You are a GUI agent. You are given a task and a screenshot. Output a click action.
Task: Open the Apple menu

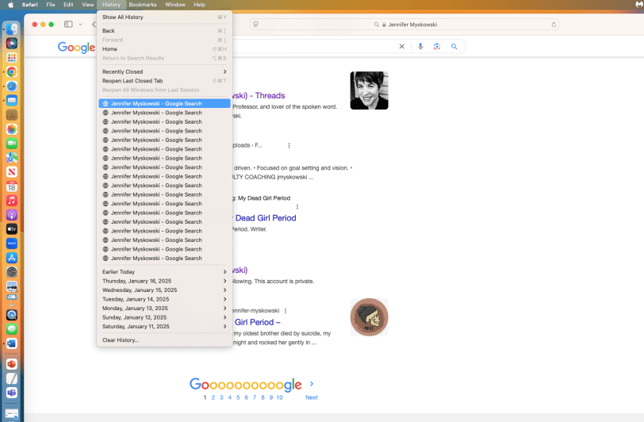click(x=11, y=5)
